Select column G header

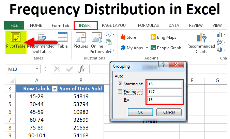click(217, 81)
